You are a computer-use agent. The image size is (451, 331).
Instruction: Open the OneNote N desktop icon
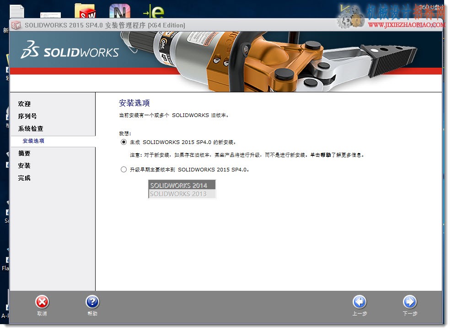(x=120, y=11)
